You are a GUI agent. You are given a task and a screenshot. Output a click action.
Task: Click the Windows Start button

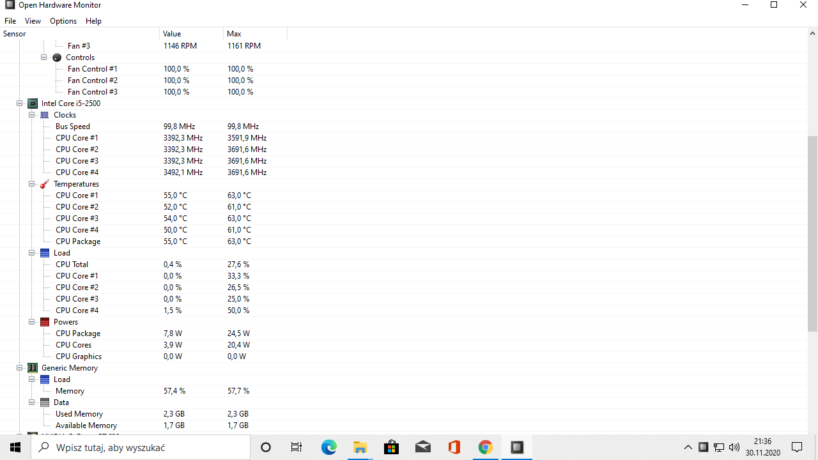coord(15,447)
